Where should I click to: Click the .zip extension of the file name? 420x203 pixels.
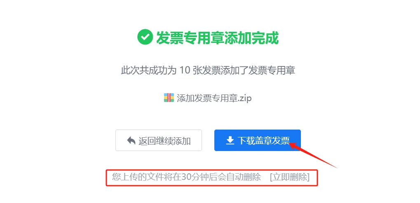(245, 98)
